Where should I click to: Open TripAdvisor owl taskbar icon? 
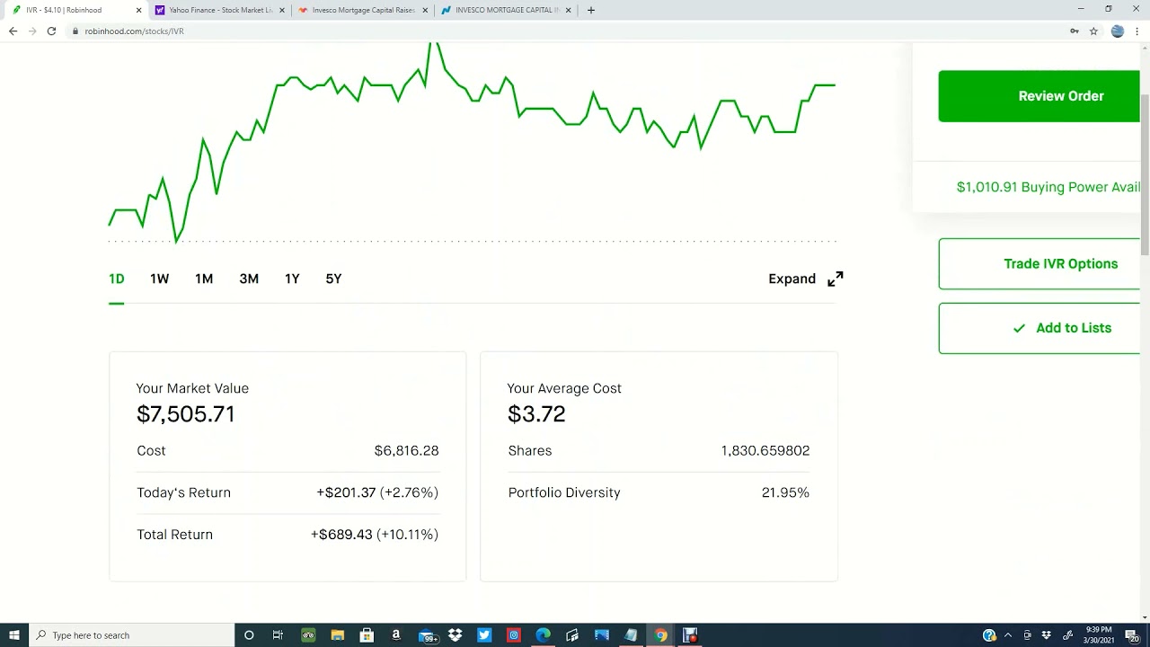tap(308, 635)
